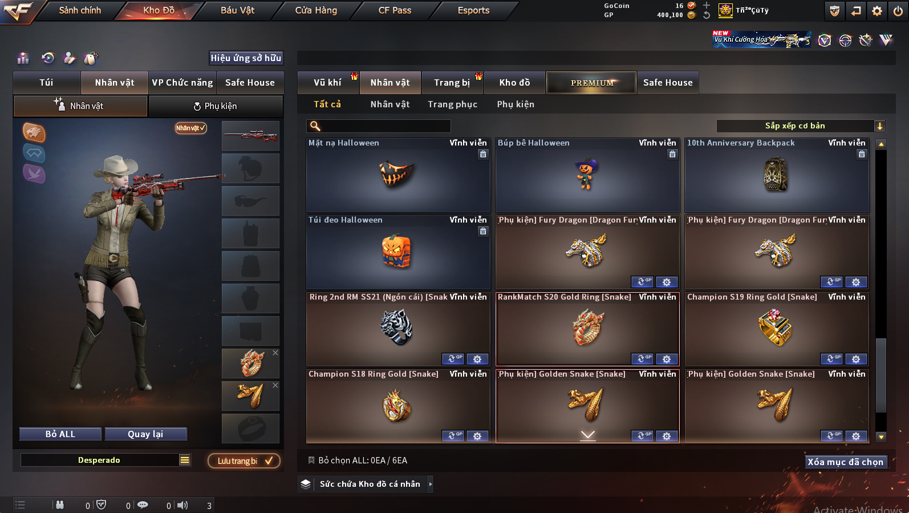Click the shield icon in top bar
This screenshot has height=513, width=909.
pyautogui.click(x=835, y=10)
